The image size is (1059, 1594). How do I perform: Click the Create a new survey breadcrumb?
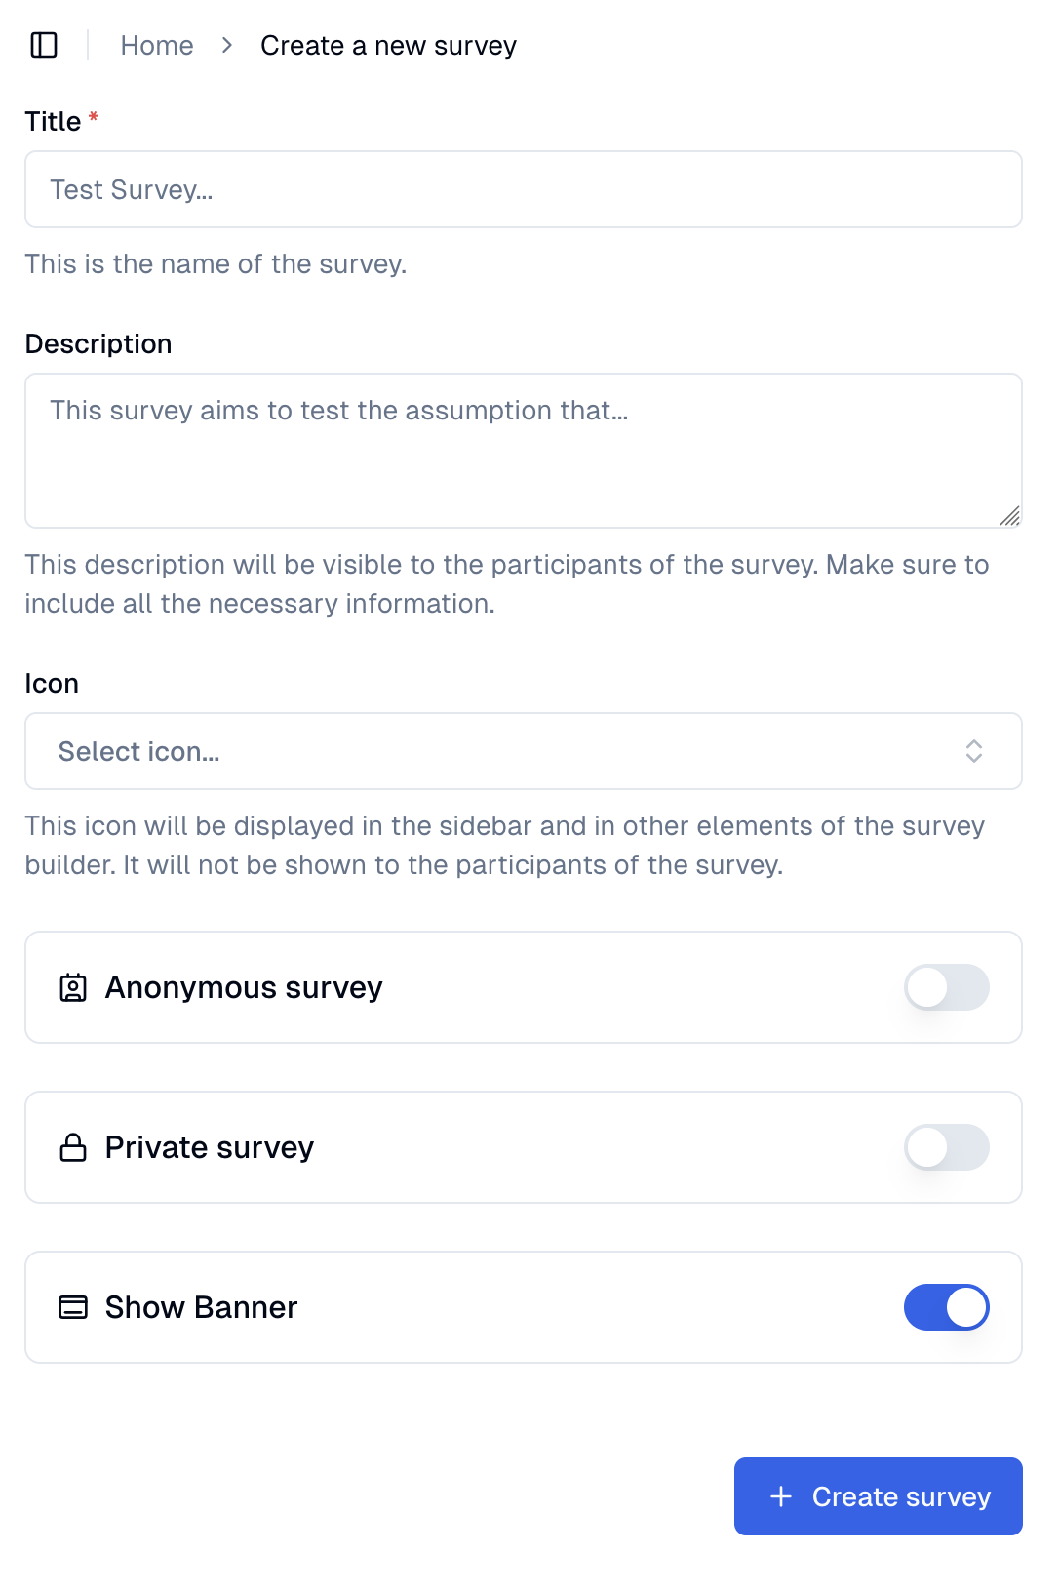388,45
